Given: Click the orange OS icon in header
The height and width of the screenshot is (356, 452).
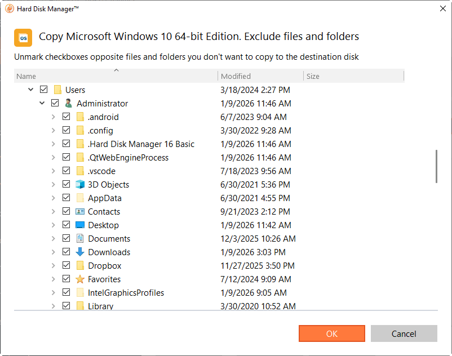Looking at the screenshot, I should [23, 38].
